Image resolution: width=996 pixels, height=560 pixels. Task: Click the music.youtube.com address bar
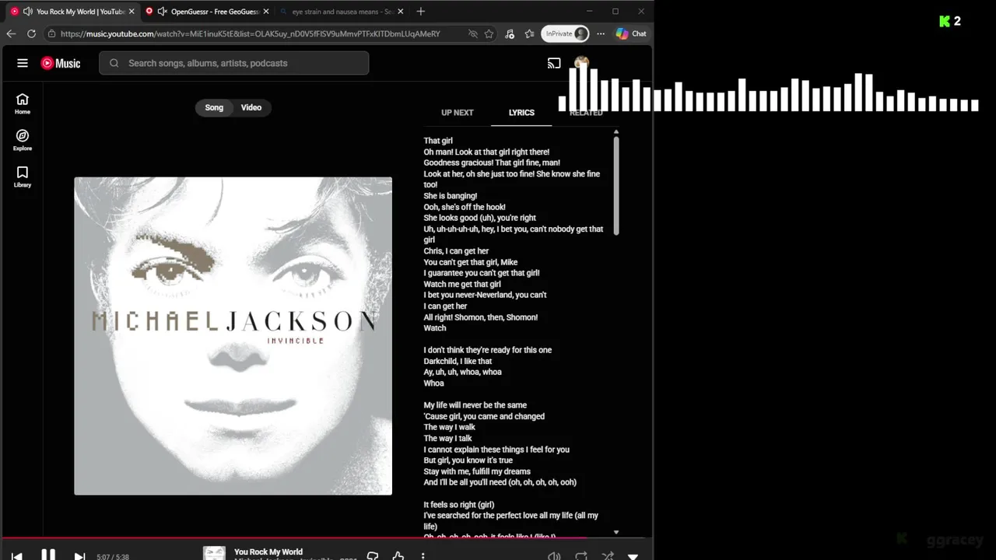point(250,33)
